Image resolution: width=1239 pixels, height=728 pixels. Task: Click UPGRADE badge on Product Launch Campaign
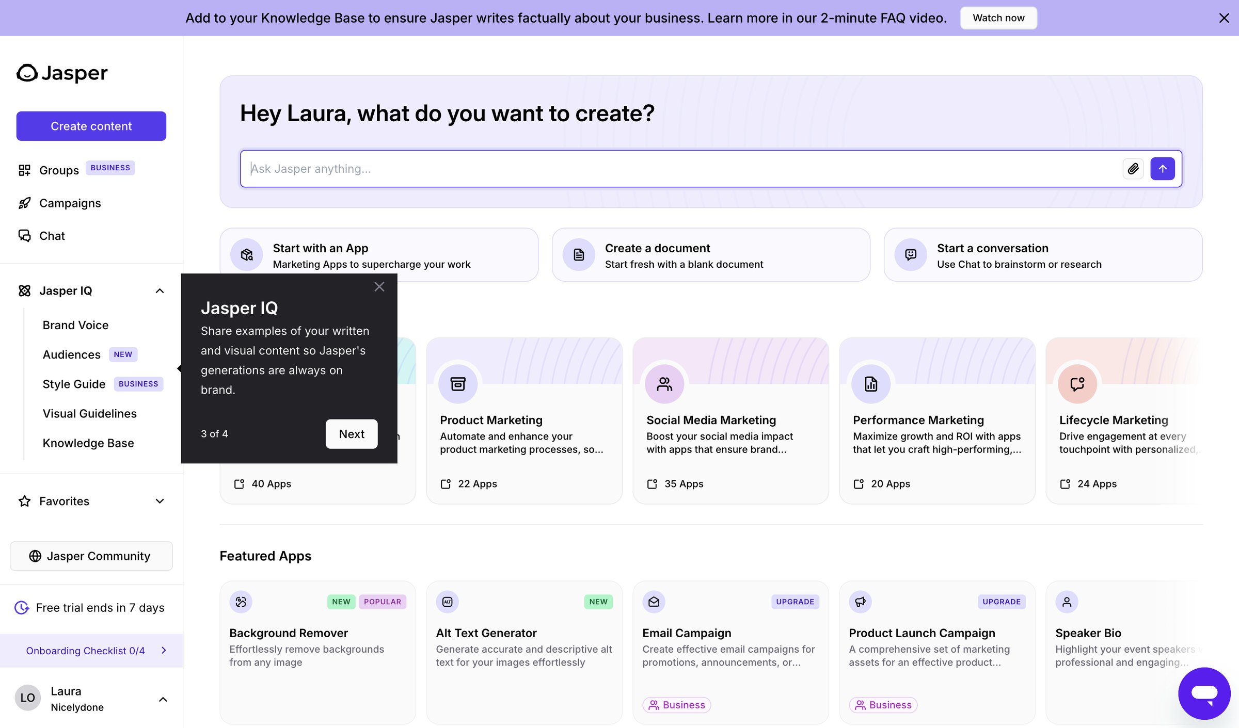point(1002,602)
